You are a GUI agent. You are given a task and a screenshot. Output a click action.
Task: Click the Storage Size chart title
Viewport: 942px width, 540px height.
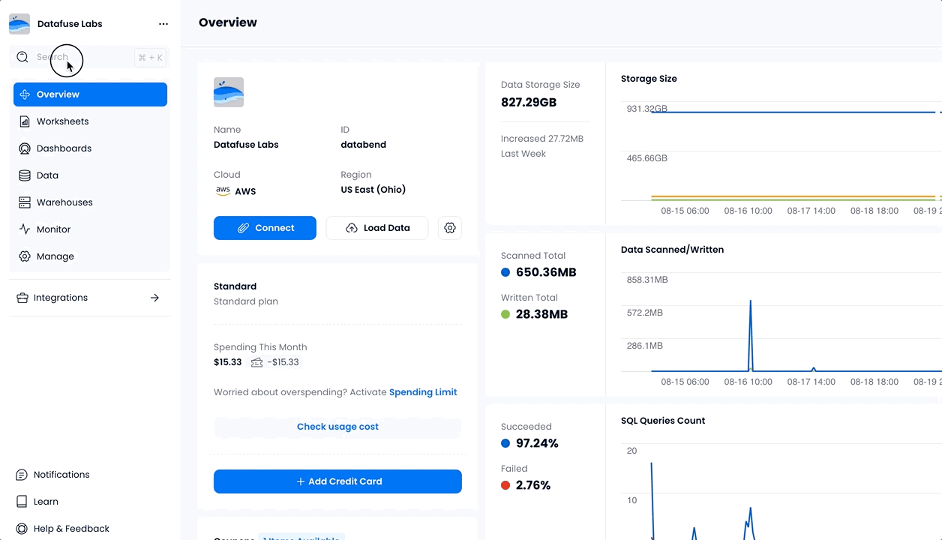pos(649,79)
